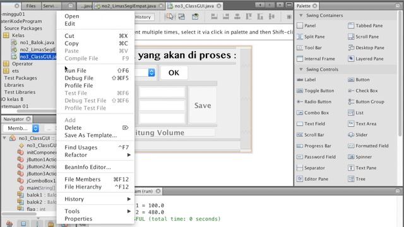Collapse the Swing Containers palette category

pos(301,15)
